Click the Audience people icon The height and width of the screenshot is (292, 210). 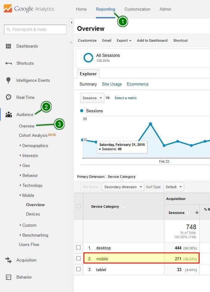pyautogui.click(x=8, y=114)
